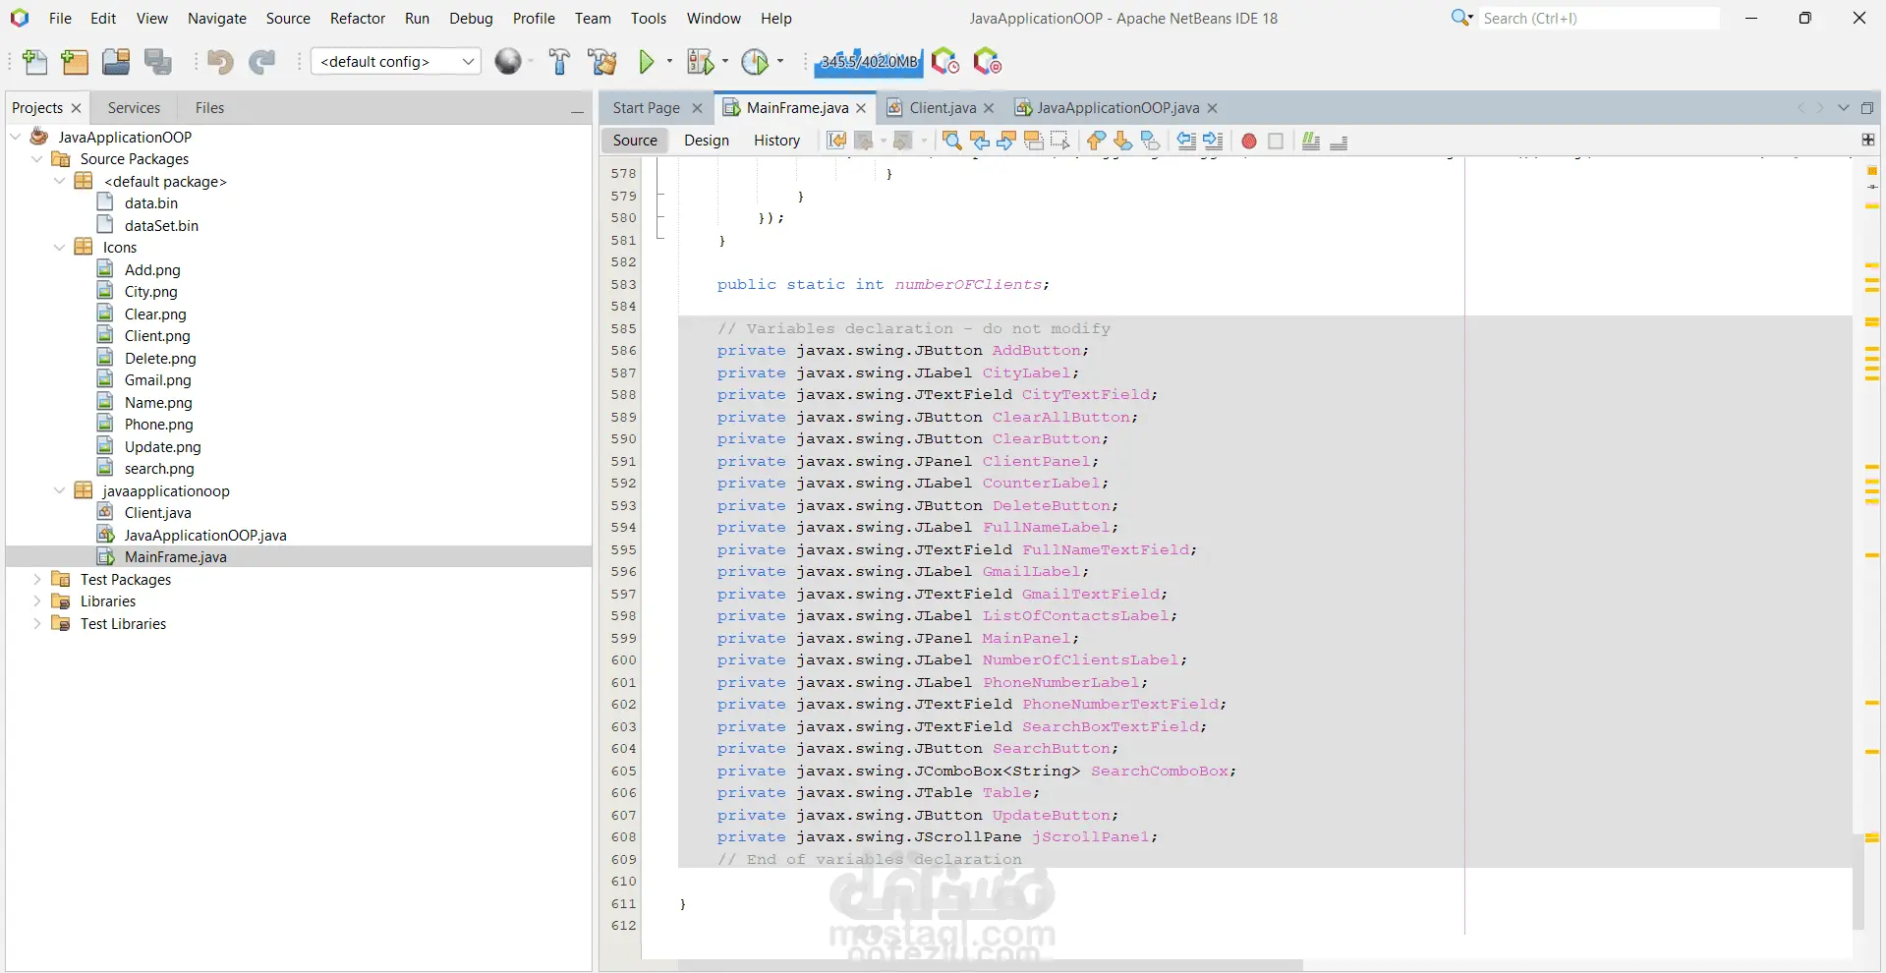1886x973 pixels.
Task: Click the New File toolbar icon
Action: click(34, 62)
